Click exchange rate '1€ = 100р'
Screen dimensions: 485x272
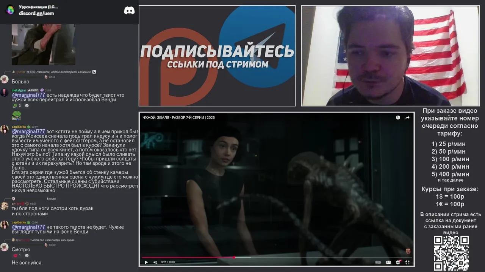(450, 204)
